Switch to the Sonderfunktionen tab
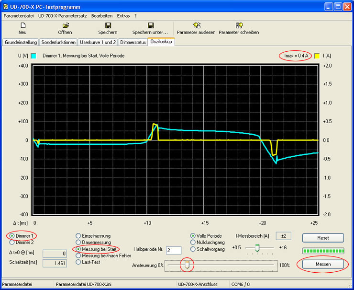This screenshot has height=290, width=354. point(58,42)
